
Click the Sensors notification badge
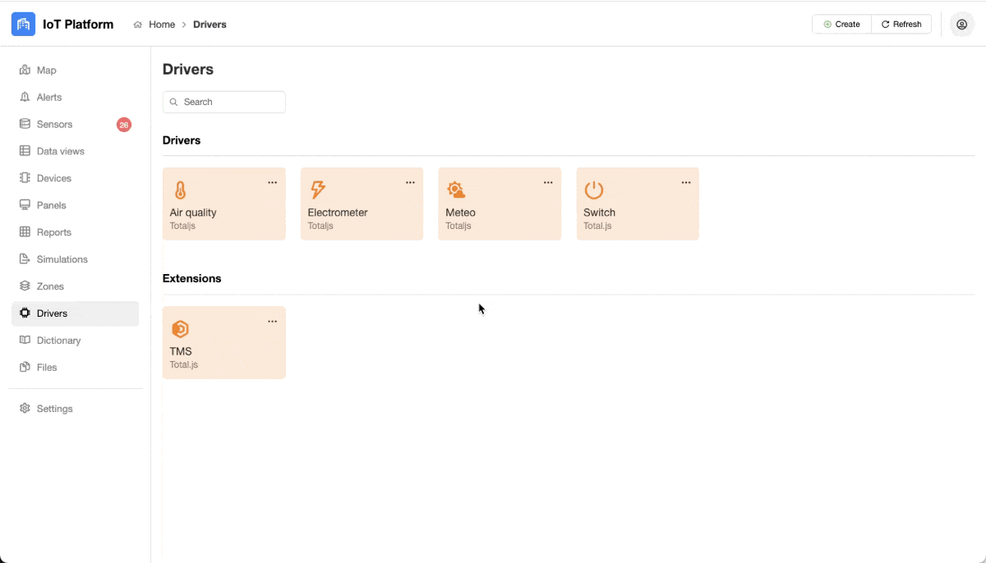(x=123, y=125)
